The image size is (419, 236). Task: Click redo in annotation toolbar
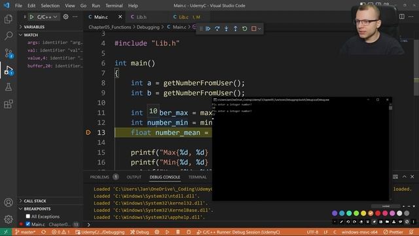click(354, 222)
